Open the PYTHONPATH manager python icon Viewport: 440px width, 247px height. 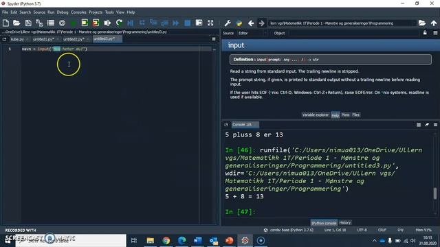coord(239,23)
